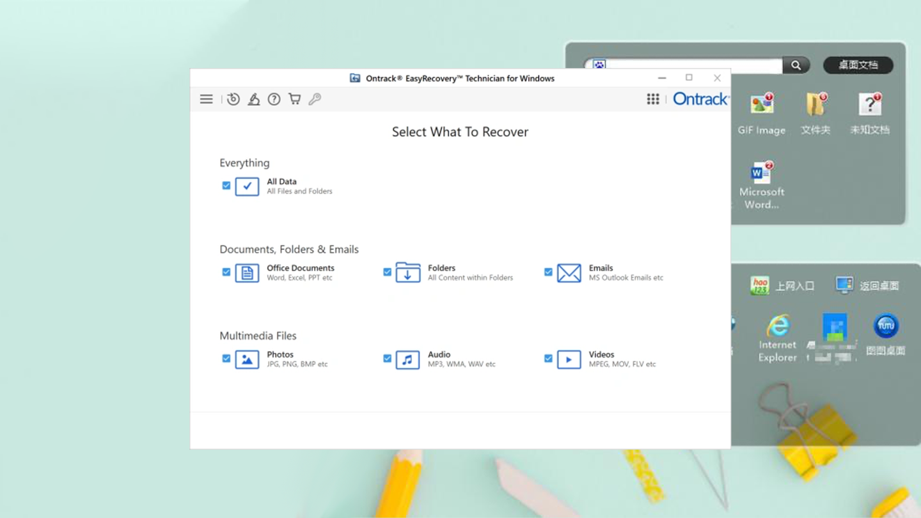Click the 'MP3, WMA, WAV etc' text
Viewport: 921px width, 518px height.
click(462, 364)
